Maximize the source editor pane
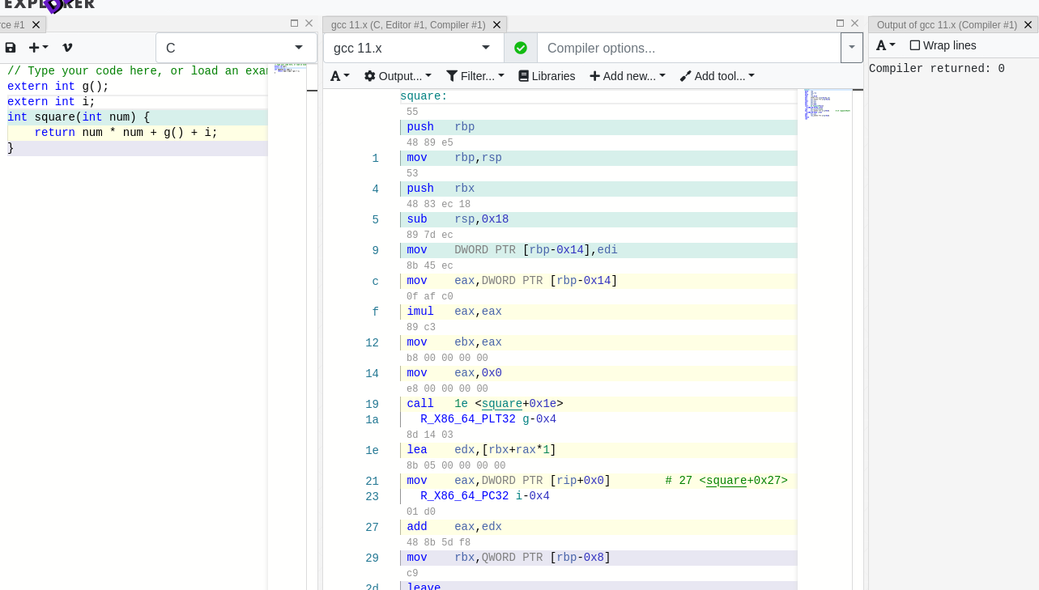Image resolution: width=1039 pixels, height=590 pixels. coord(294,23)
